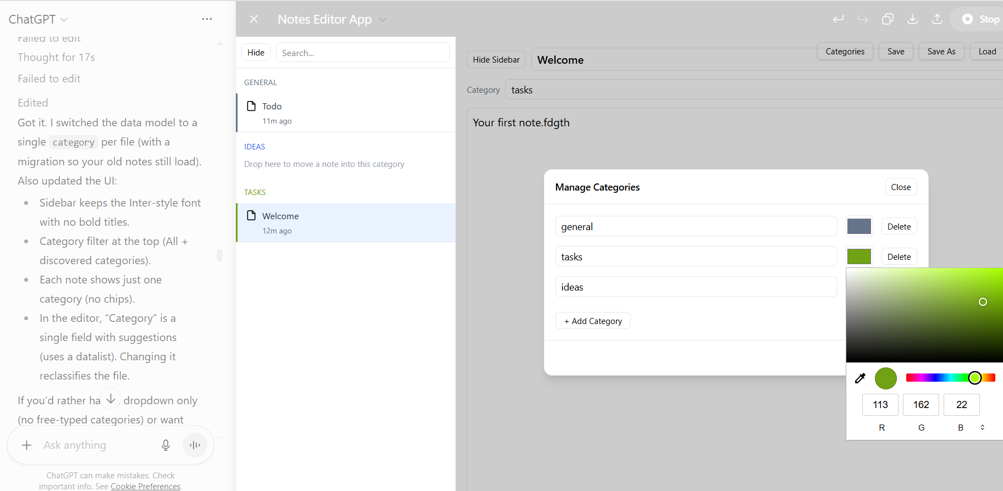Click the redo arrow icon in top toolbar
The height and width of the screenshot is (491, 1003).
863,19
